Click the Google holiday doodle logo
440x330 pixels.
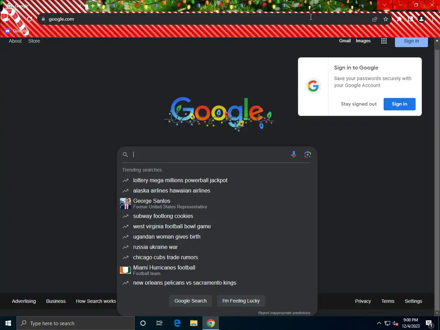point(219,113)
